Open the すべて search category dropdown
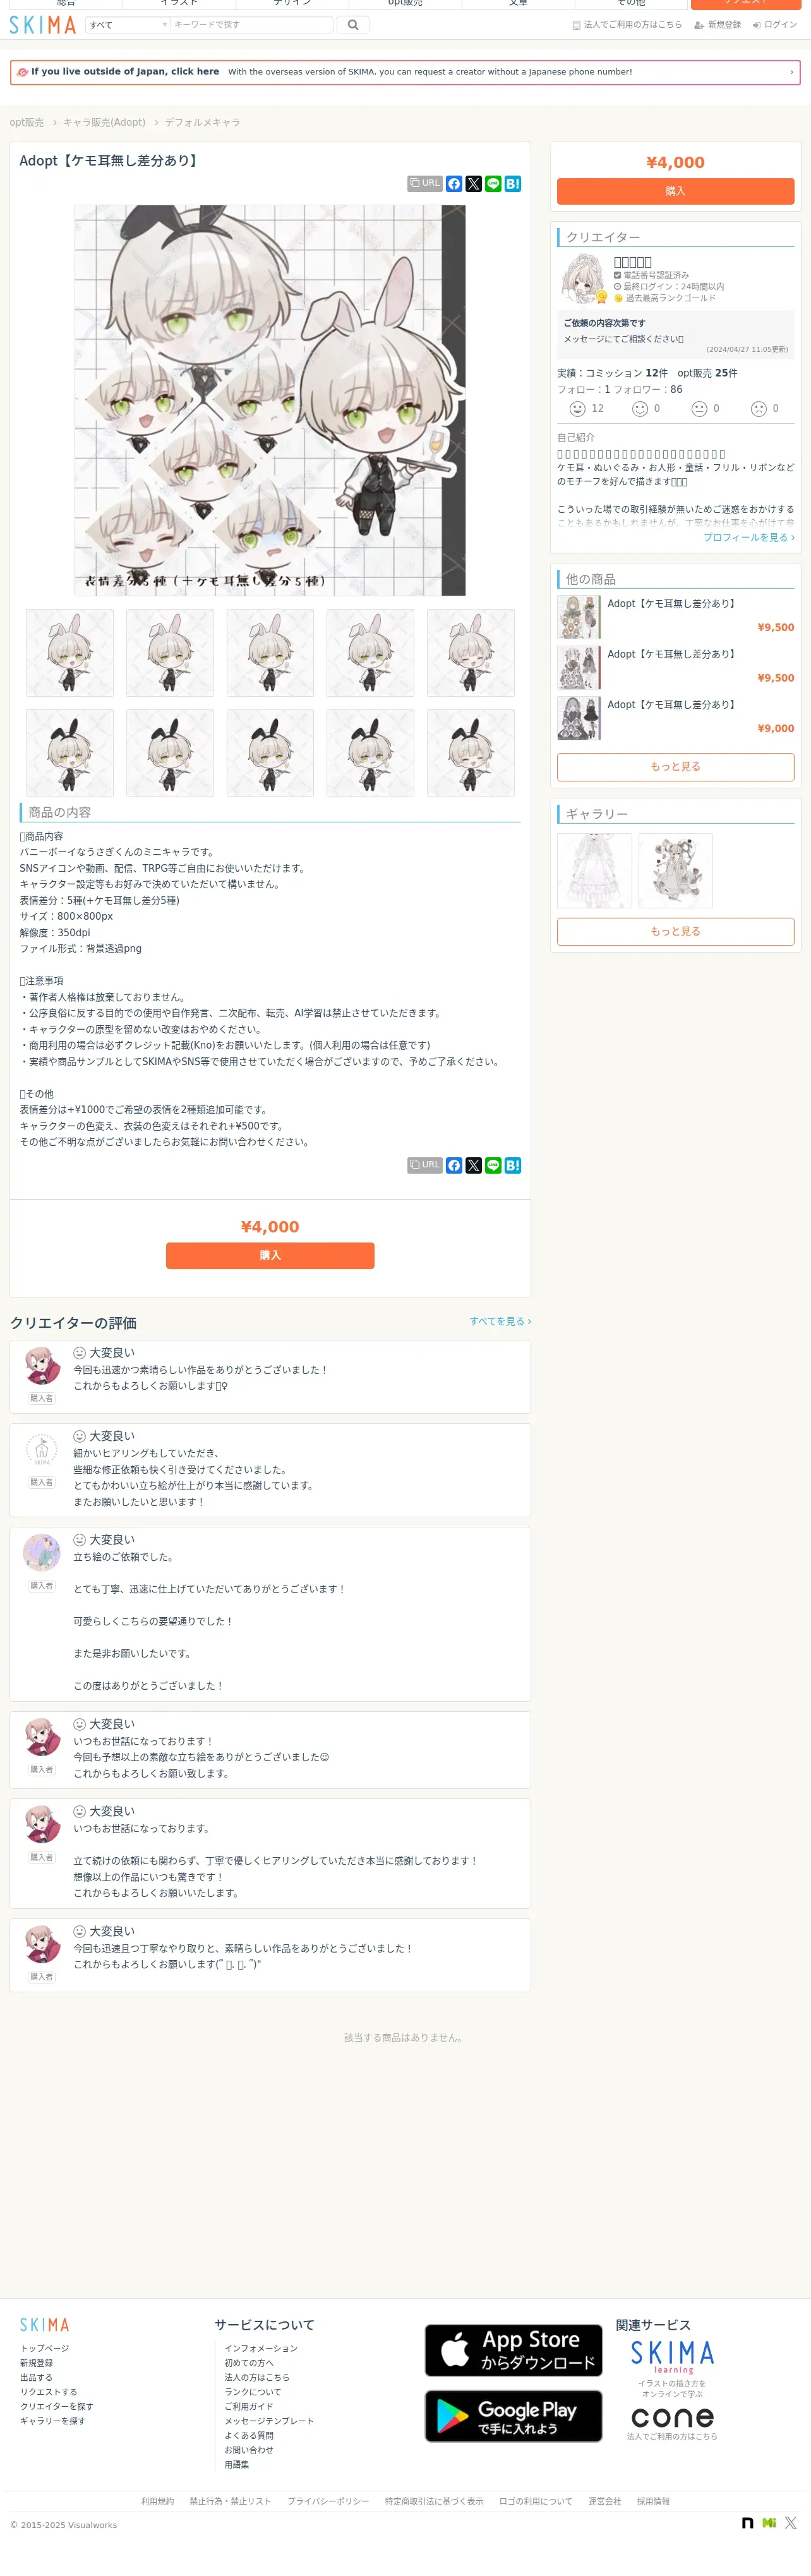The width and height of the screenshot is (811, 2576). [128, 24]
